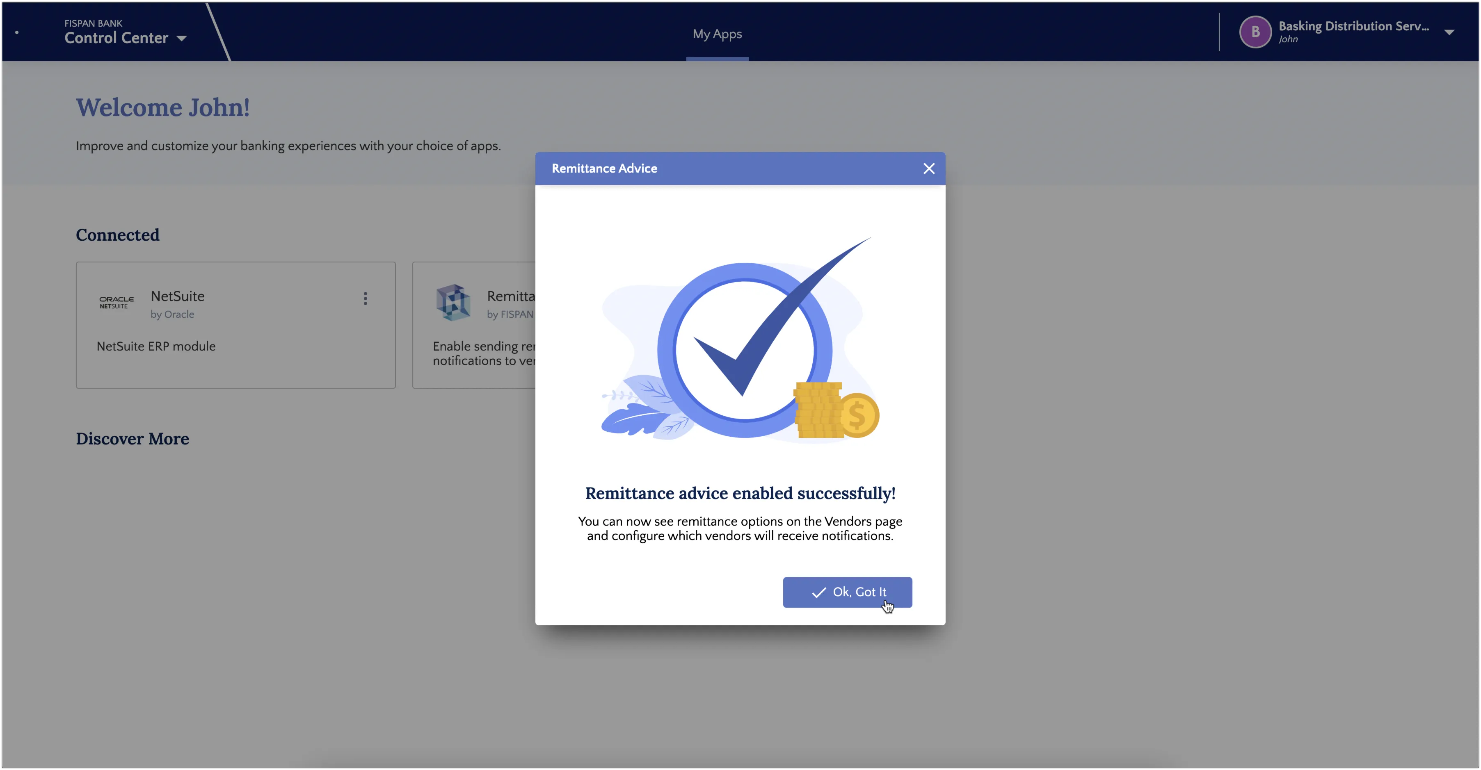Image resolution: width=1481 pixels, height=770 pixels.
Task: Click the Ok, Got It button
Action: click(847, 592)
